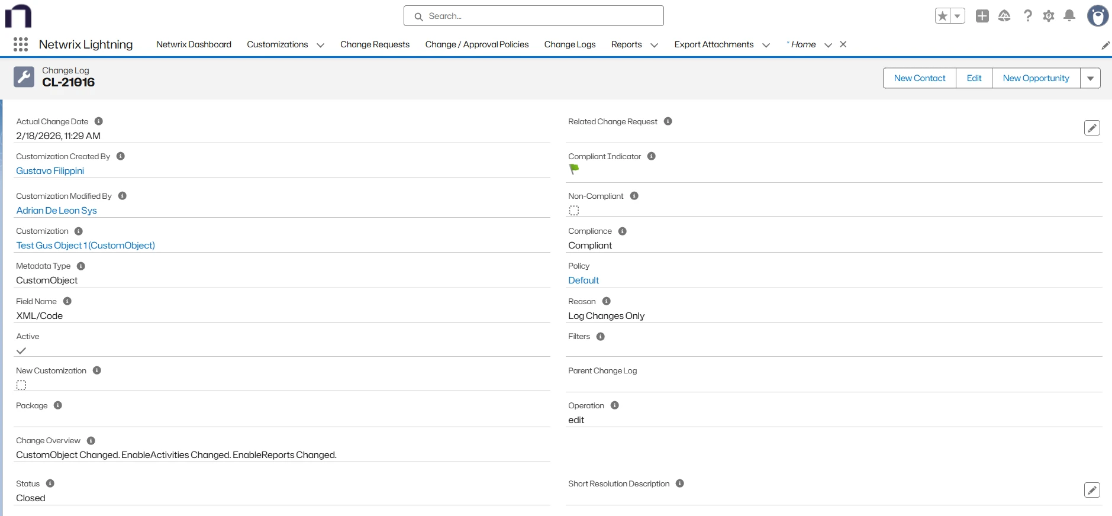Open more actions dropdown beside New Opportunity
This screenshot has height=516, width=1112.
(1090, 78)
